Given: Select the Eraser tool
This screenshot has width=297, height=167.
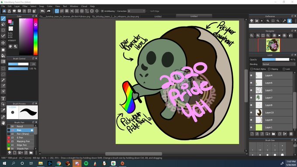Looking at the screenshot, I should (3, 24).
